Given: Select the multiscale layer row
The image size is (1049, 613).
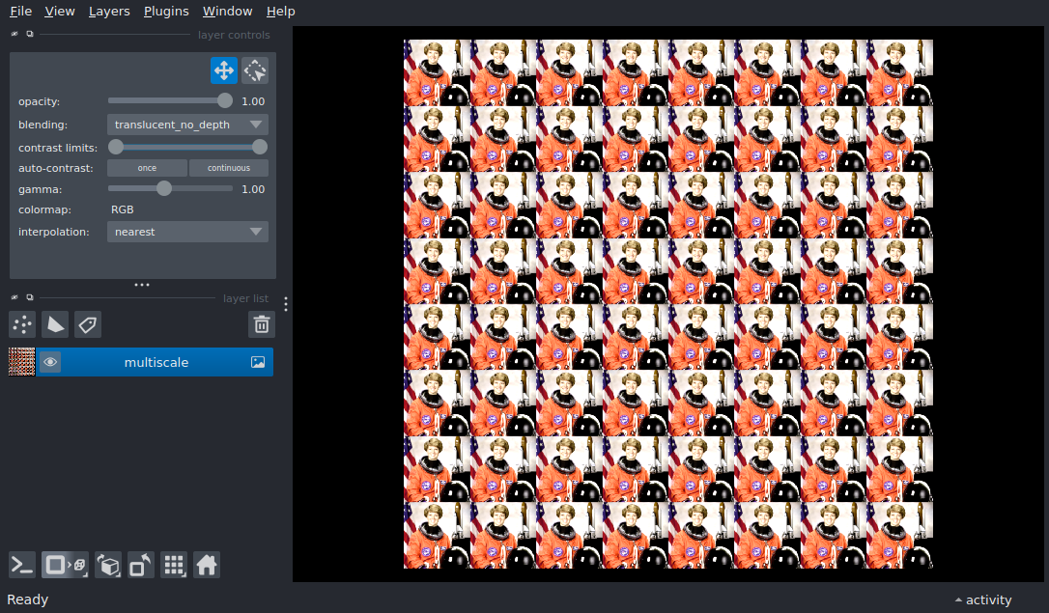Looking at the screenshot, I should click(x=156, y=362).
